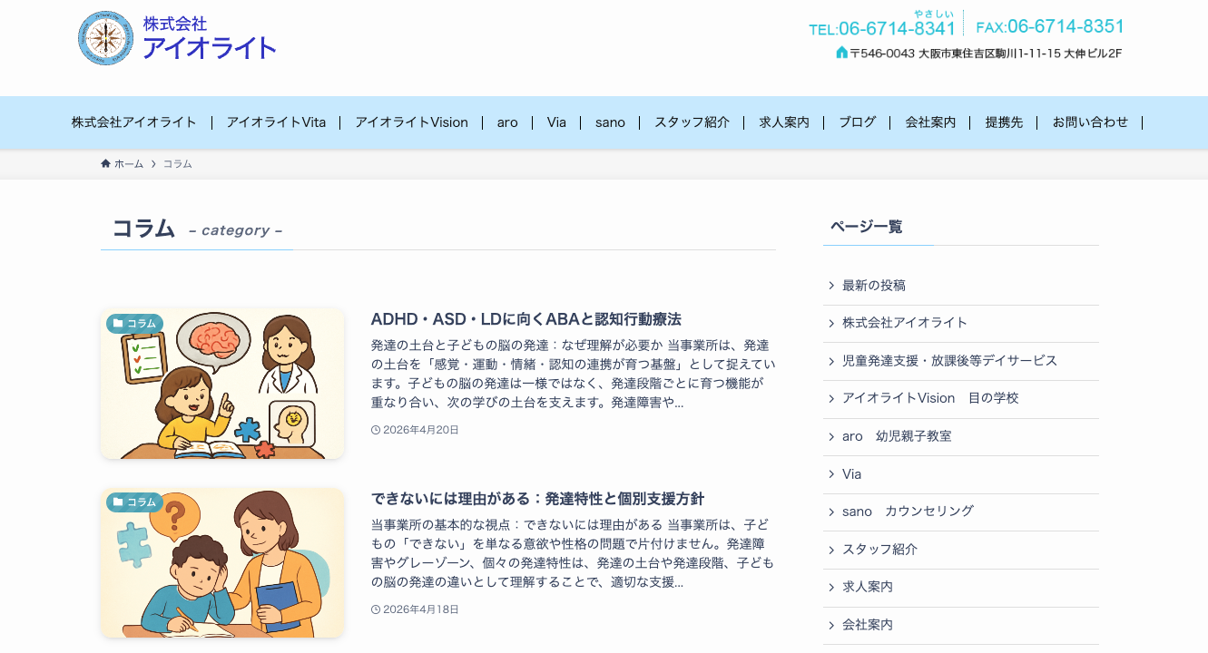Click the boy-with-question-mark article thumbnail
The height and width of the screenshot is (653, 1208).
[222, 562]
